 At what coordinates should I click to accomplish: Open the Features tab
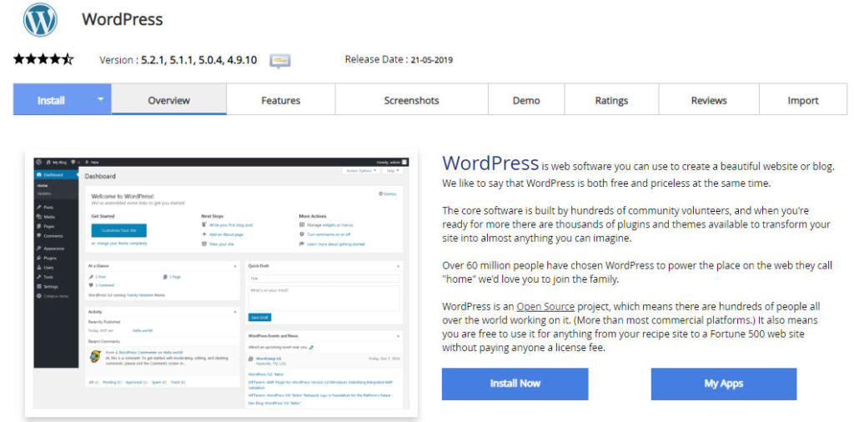point(280,100)
